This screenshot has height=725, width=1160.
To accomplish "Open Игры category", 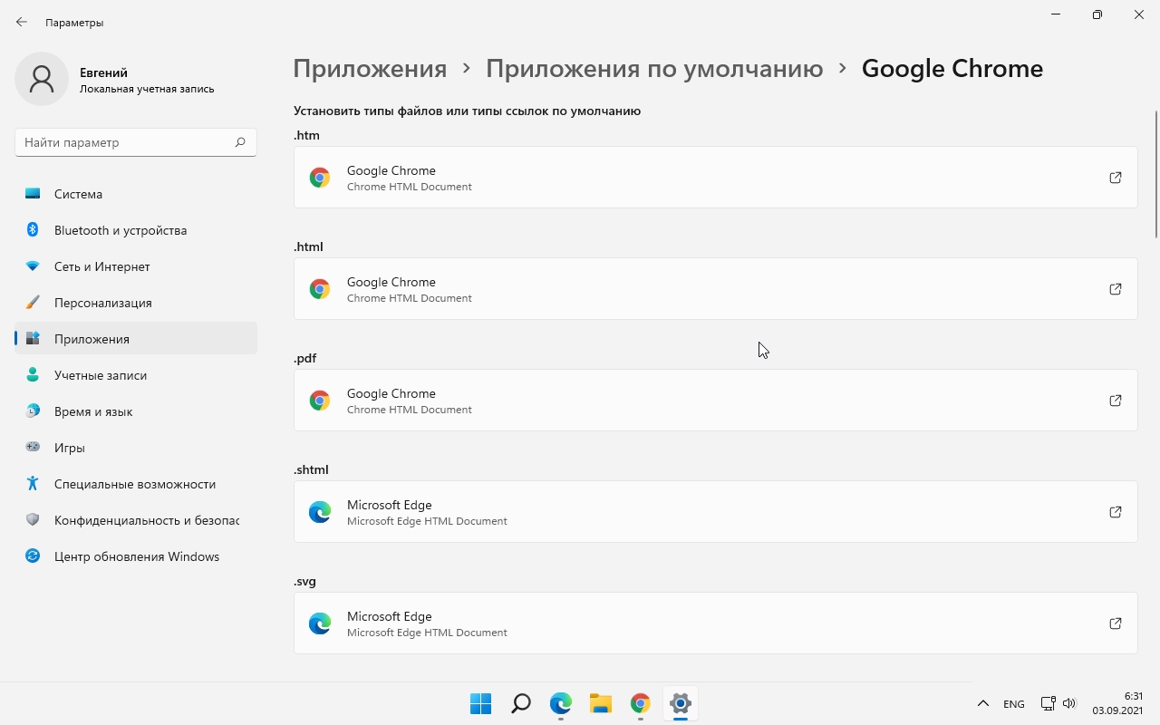I will 136,448.
